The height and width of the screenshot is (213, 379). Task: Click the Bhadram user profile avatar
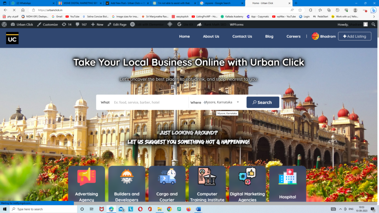(315, 36)
